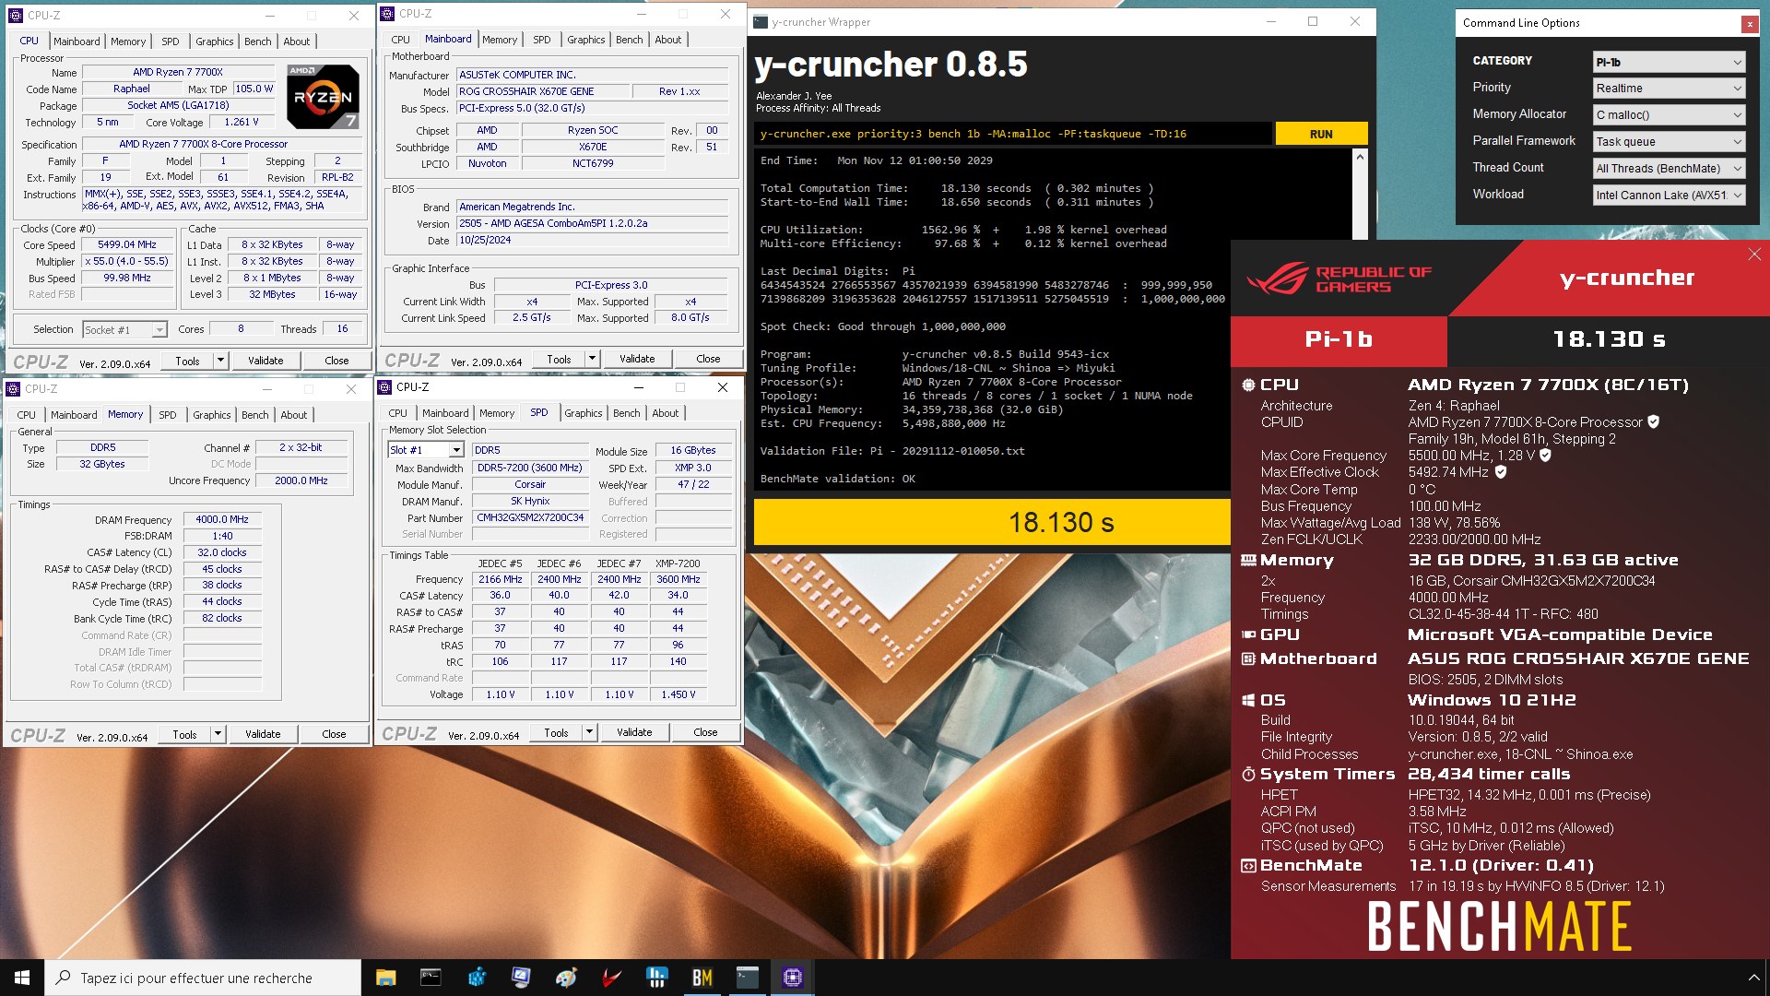Expand Tools arrow in CPU-Z Memory window
Viewport: 1770px width, 996px height.
point(218,734)
